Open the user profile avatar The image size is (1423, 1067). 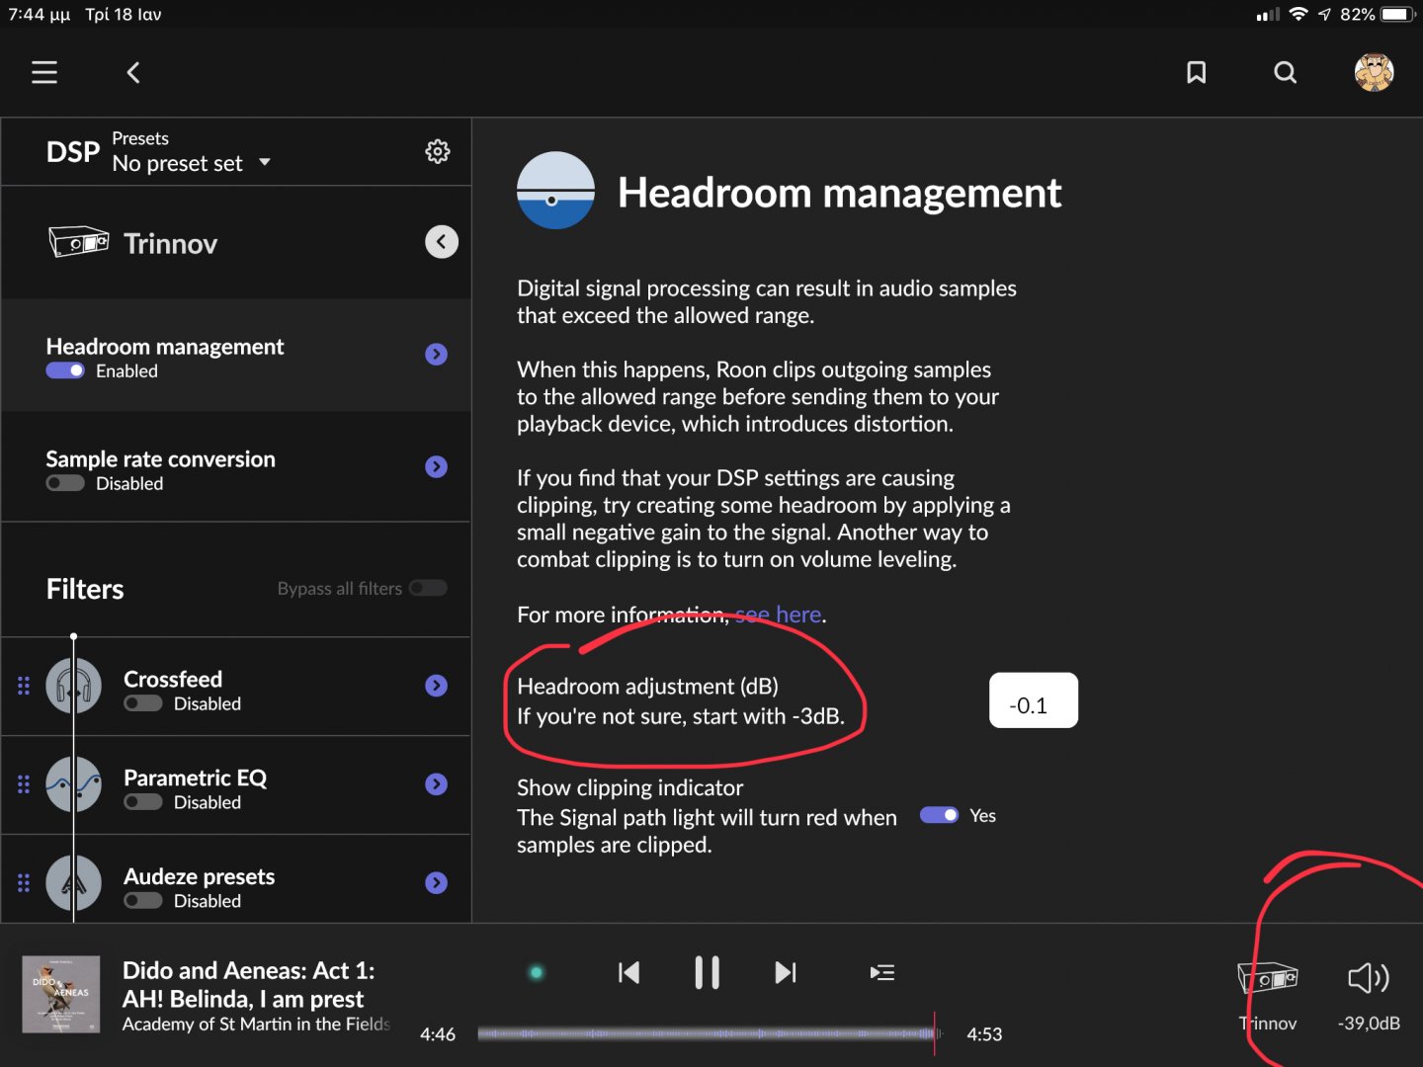(1374, 72)
